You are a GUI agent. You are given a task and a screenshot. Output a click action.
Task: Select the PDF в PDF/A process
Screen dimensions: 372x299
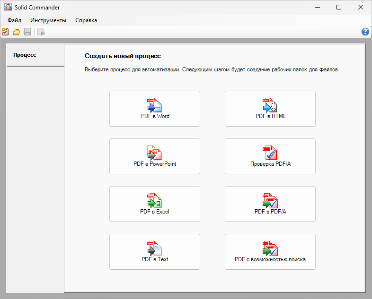point(270,204)
